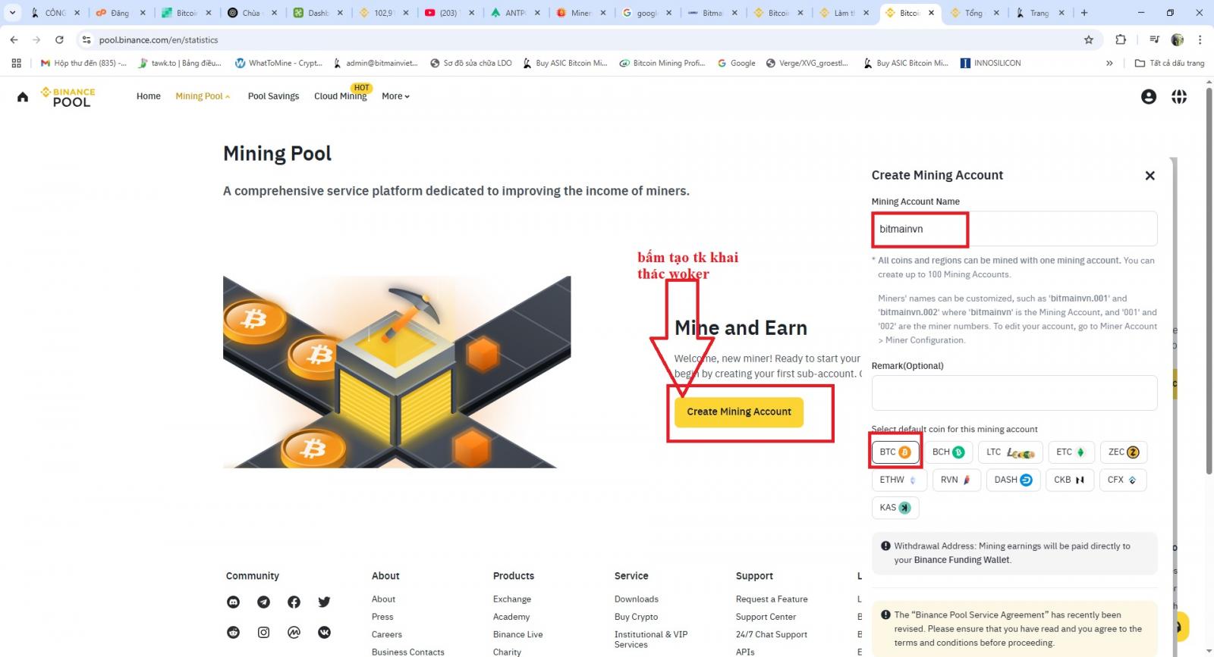Open the Twitter community icon

pos(324,602)
